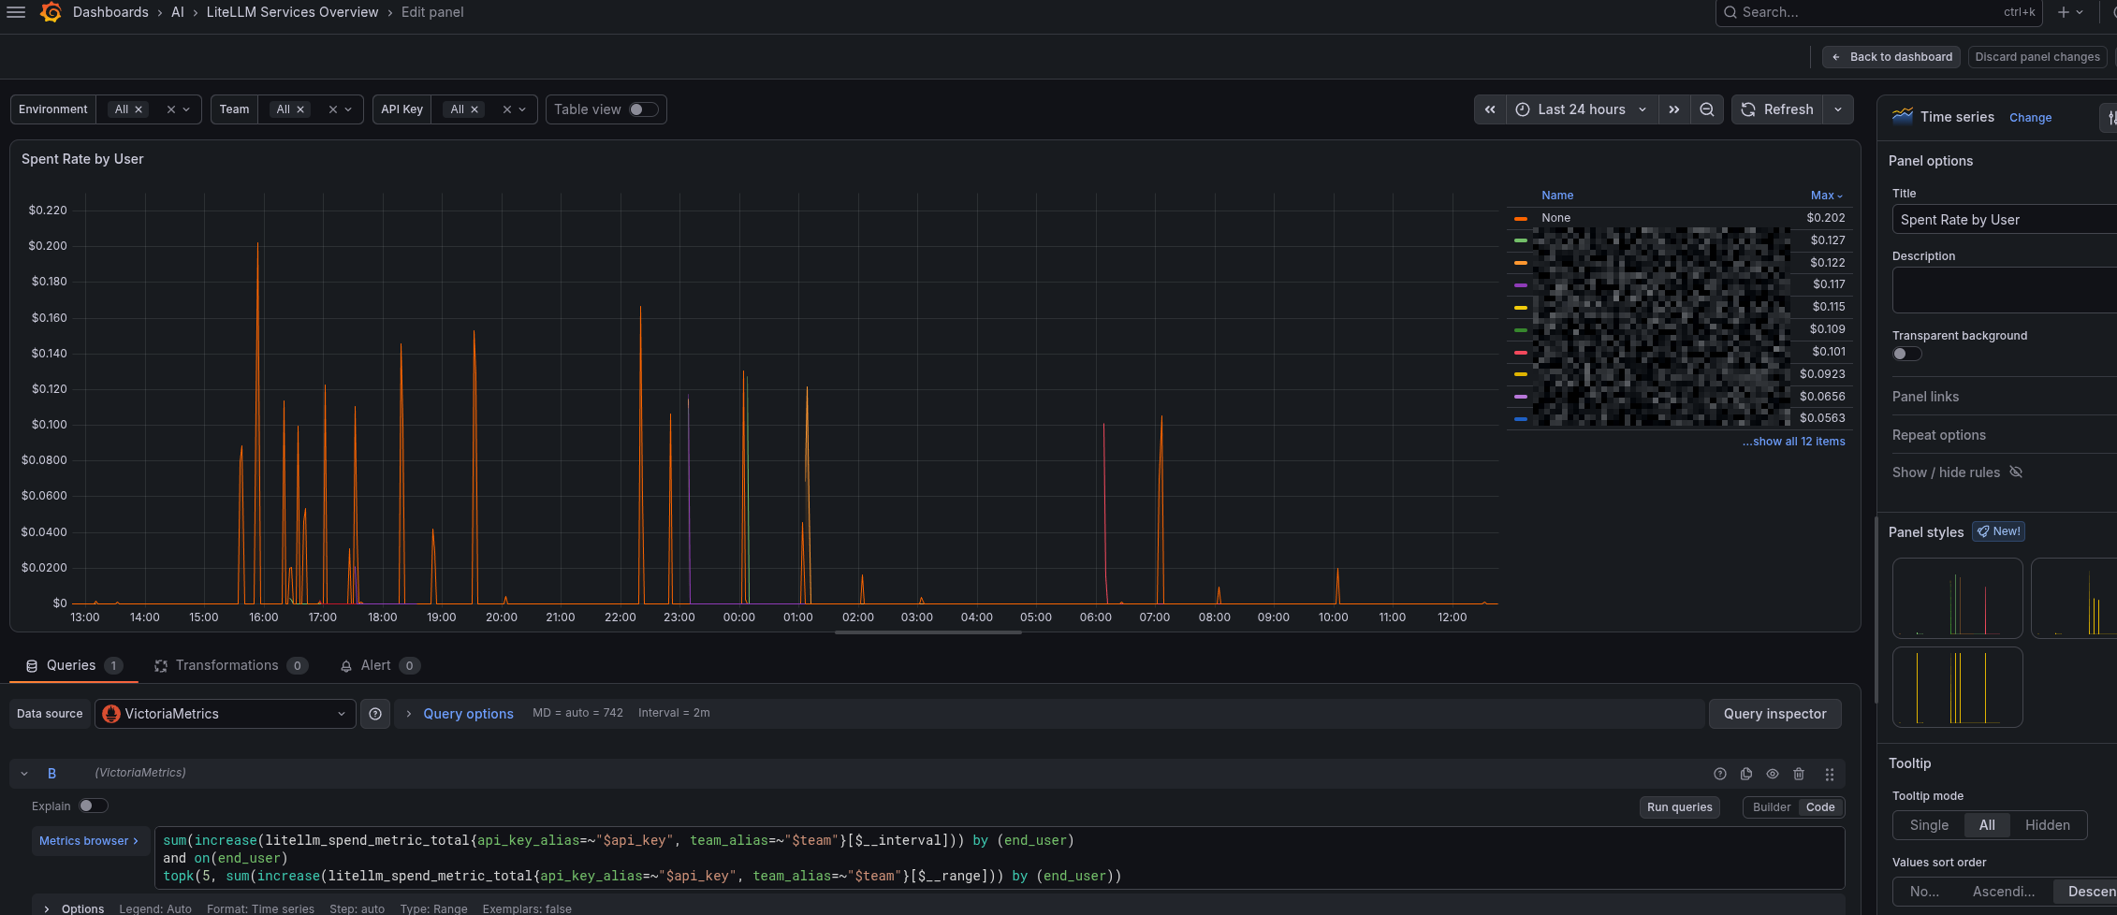Click the Description text area
Image resolution: width=2117 pixels, height=915 pixels.
coord(2005,290)
